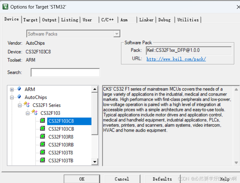Close the Options for Target dialog
240x183 pixels.
point(238,7)
